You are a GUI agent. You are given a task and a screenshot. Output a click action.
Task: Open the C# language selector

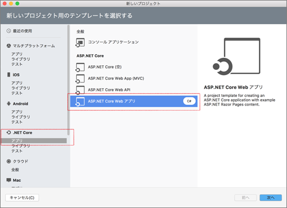(189, 101)
